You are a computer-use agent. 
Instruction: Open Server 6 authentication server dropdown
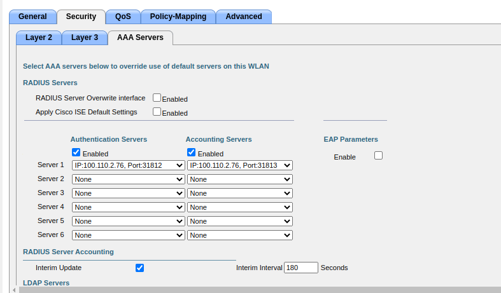coord(128,235)
